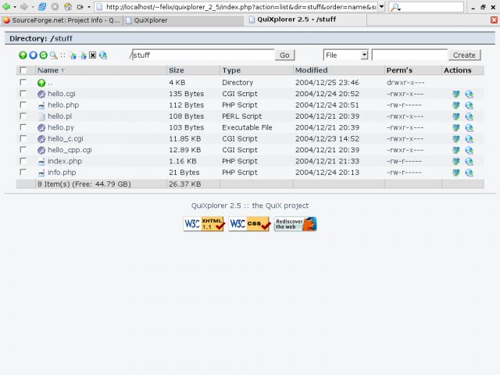Open the hello.pl file link

click(x=59, y=116)
